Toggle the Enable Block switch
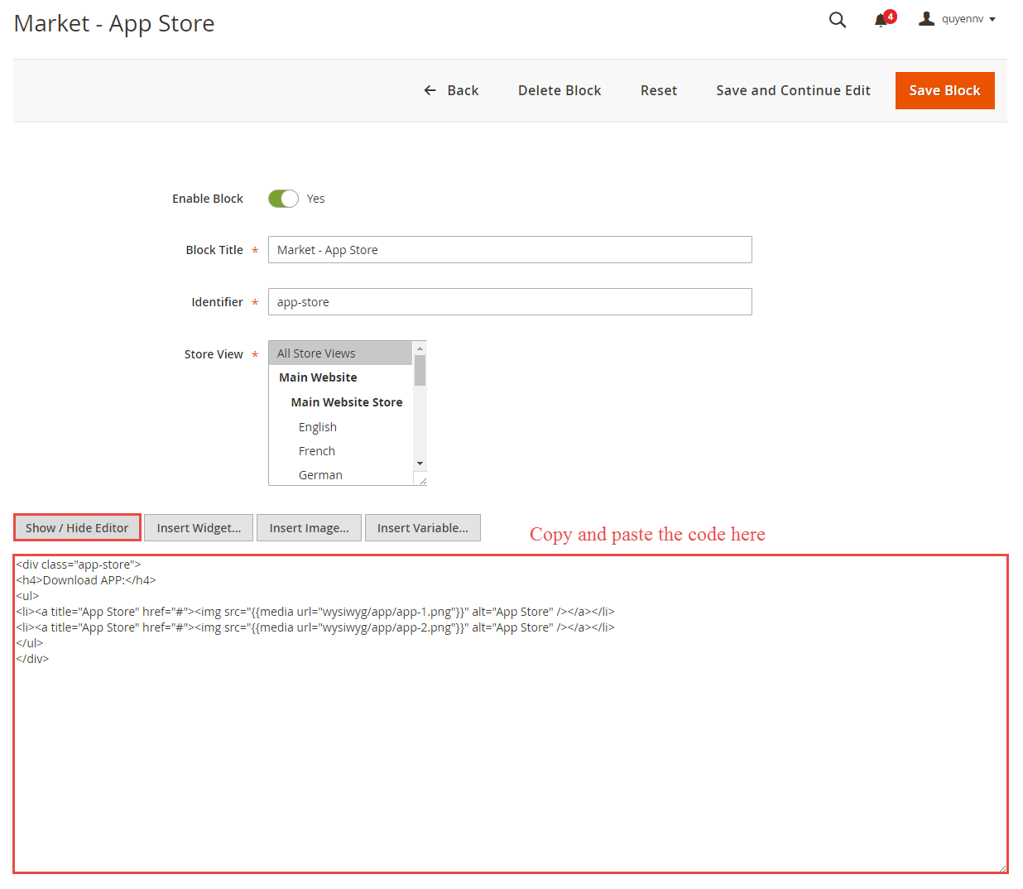The image size is (1023, 889). 283,199
